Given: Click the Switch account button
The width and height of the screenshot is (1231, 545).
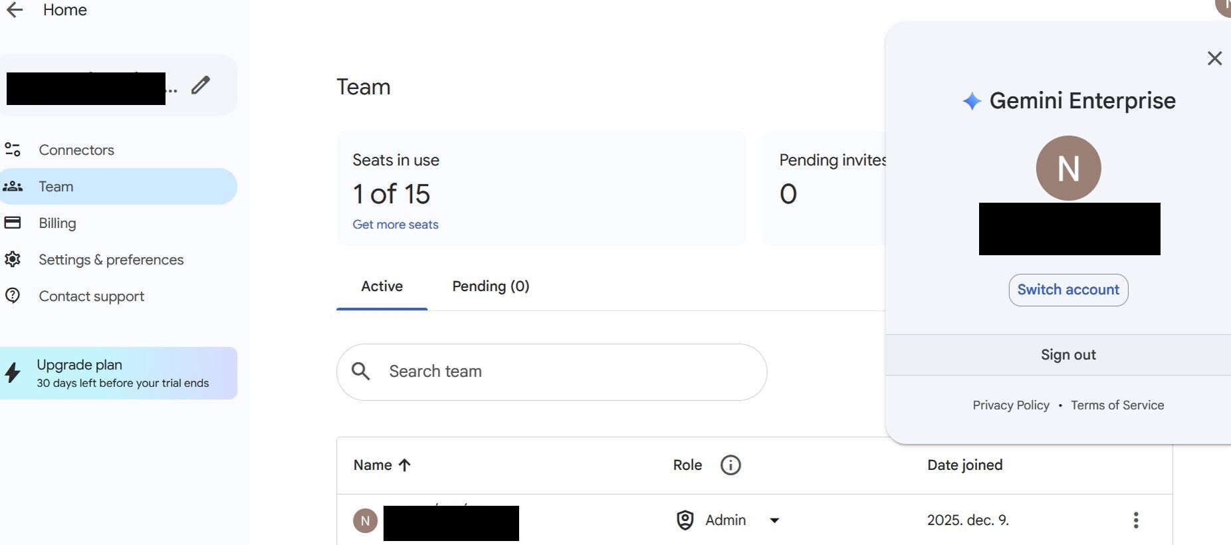Looking at the screenshot, I should click(x=1068, y=290).
